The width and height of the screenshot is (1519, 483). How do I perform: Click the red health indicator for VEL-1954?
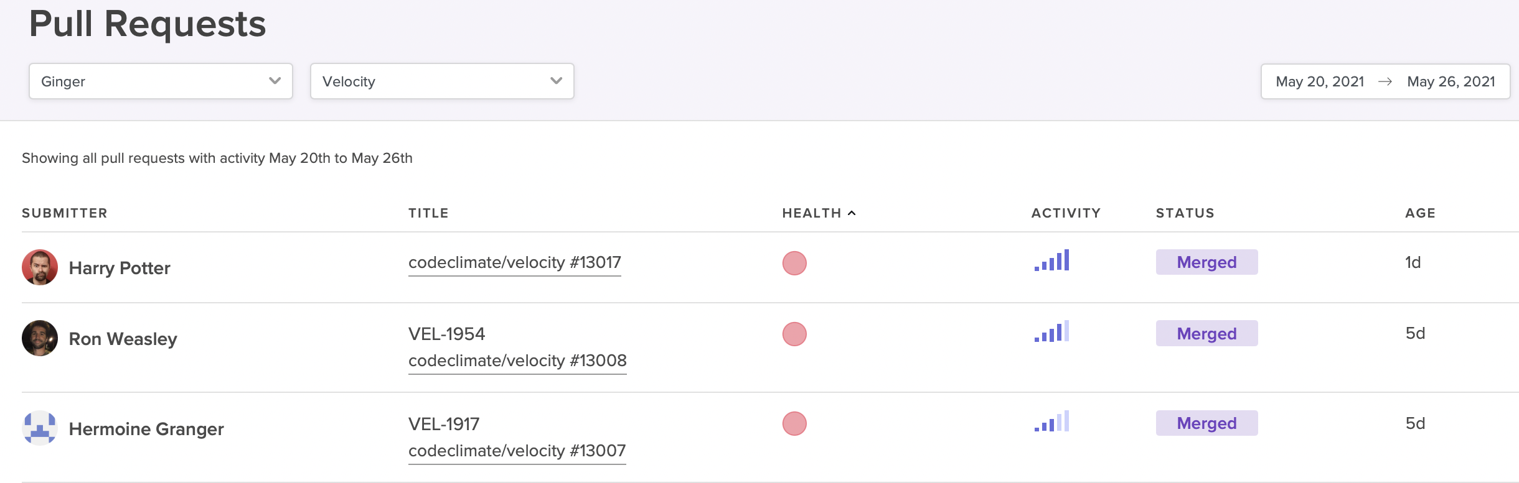click(794, 334)
